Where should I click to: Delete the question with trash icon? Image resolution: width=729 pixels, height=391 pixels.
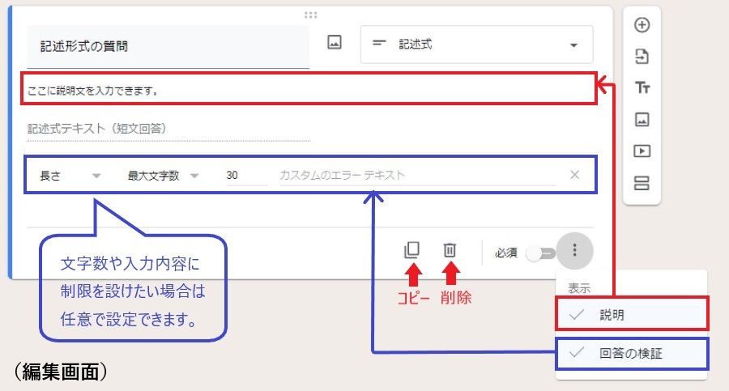coord(450,251)
